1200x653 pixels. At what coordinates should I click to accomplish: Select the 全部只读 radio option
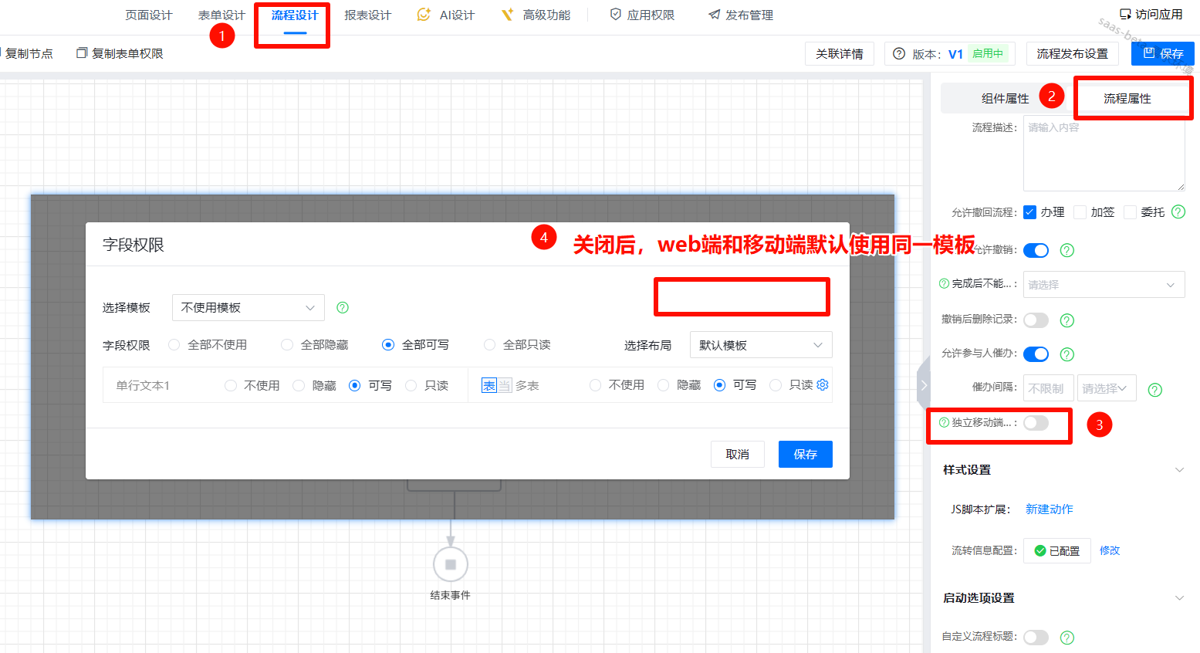[489, 345]
